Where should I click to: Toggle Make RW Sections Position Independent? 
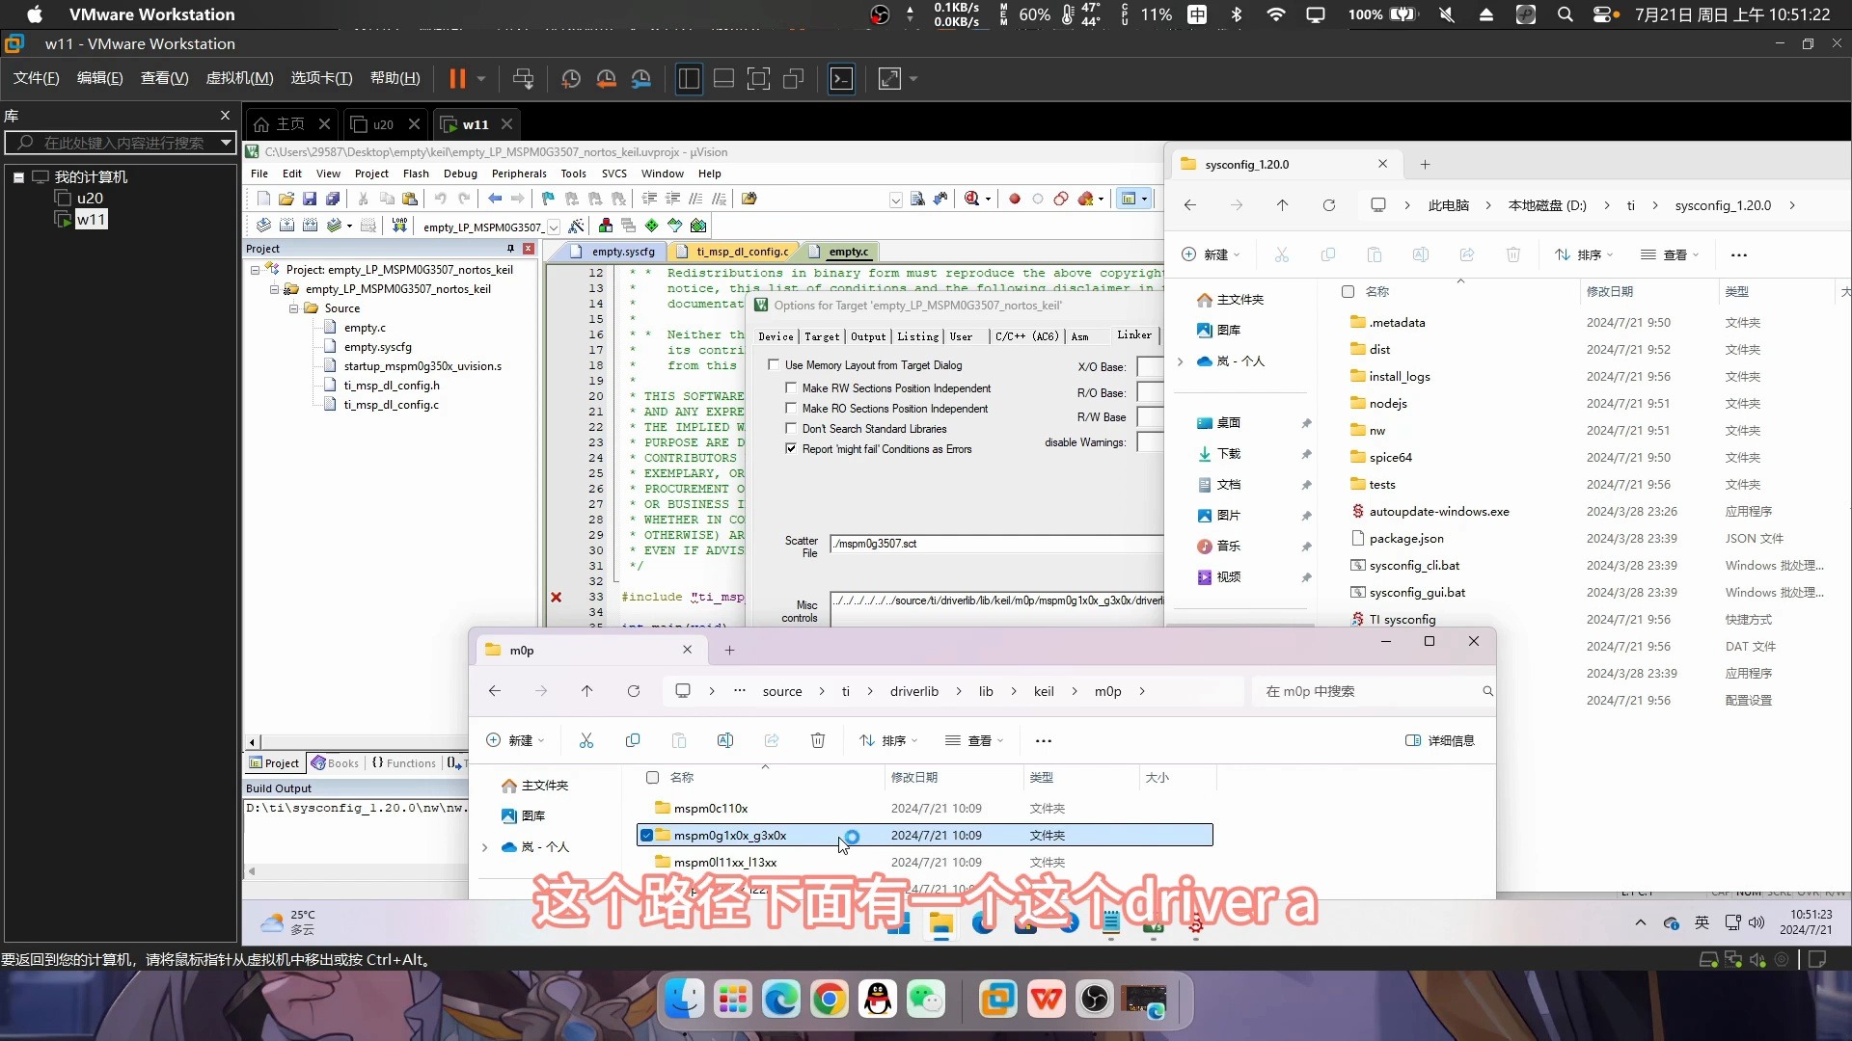(x=791, y=388)
